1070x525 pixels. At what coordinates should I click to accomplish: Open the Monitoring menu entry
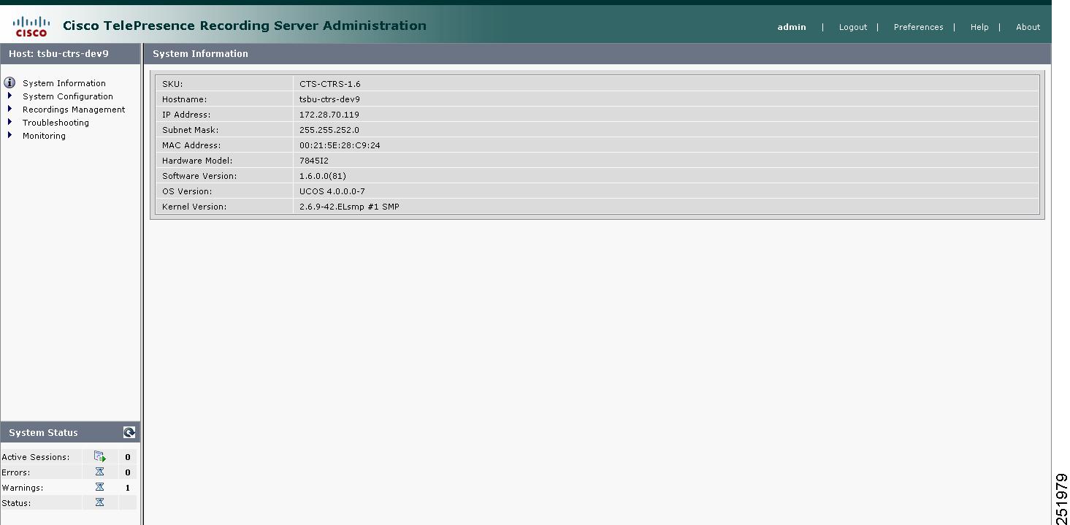click(x=44, y=136)
